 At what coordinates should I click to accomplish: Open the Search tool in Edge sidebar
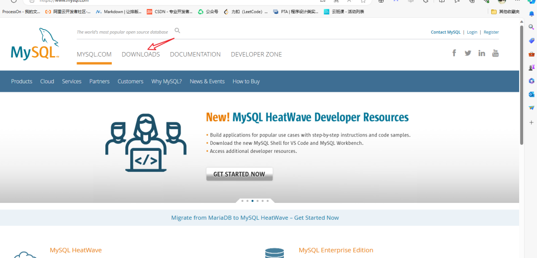pyautogui.click(x=532, y=27)
